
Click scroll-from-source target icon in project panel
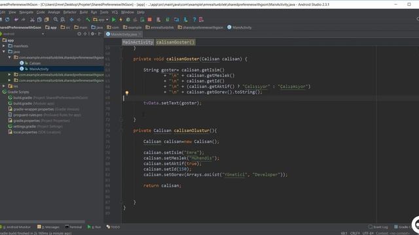point(79,34)
